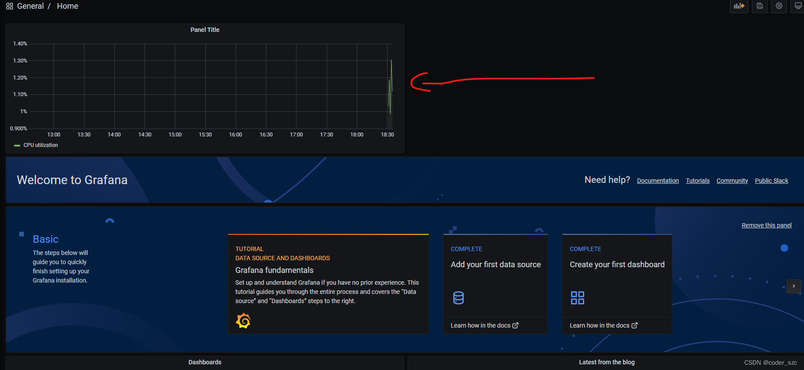
Task: Click the dashboard grid icon in dashboard card
Action: pyautogui.click(x=578, y=298)
